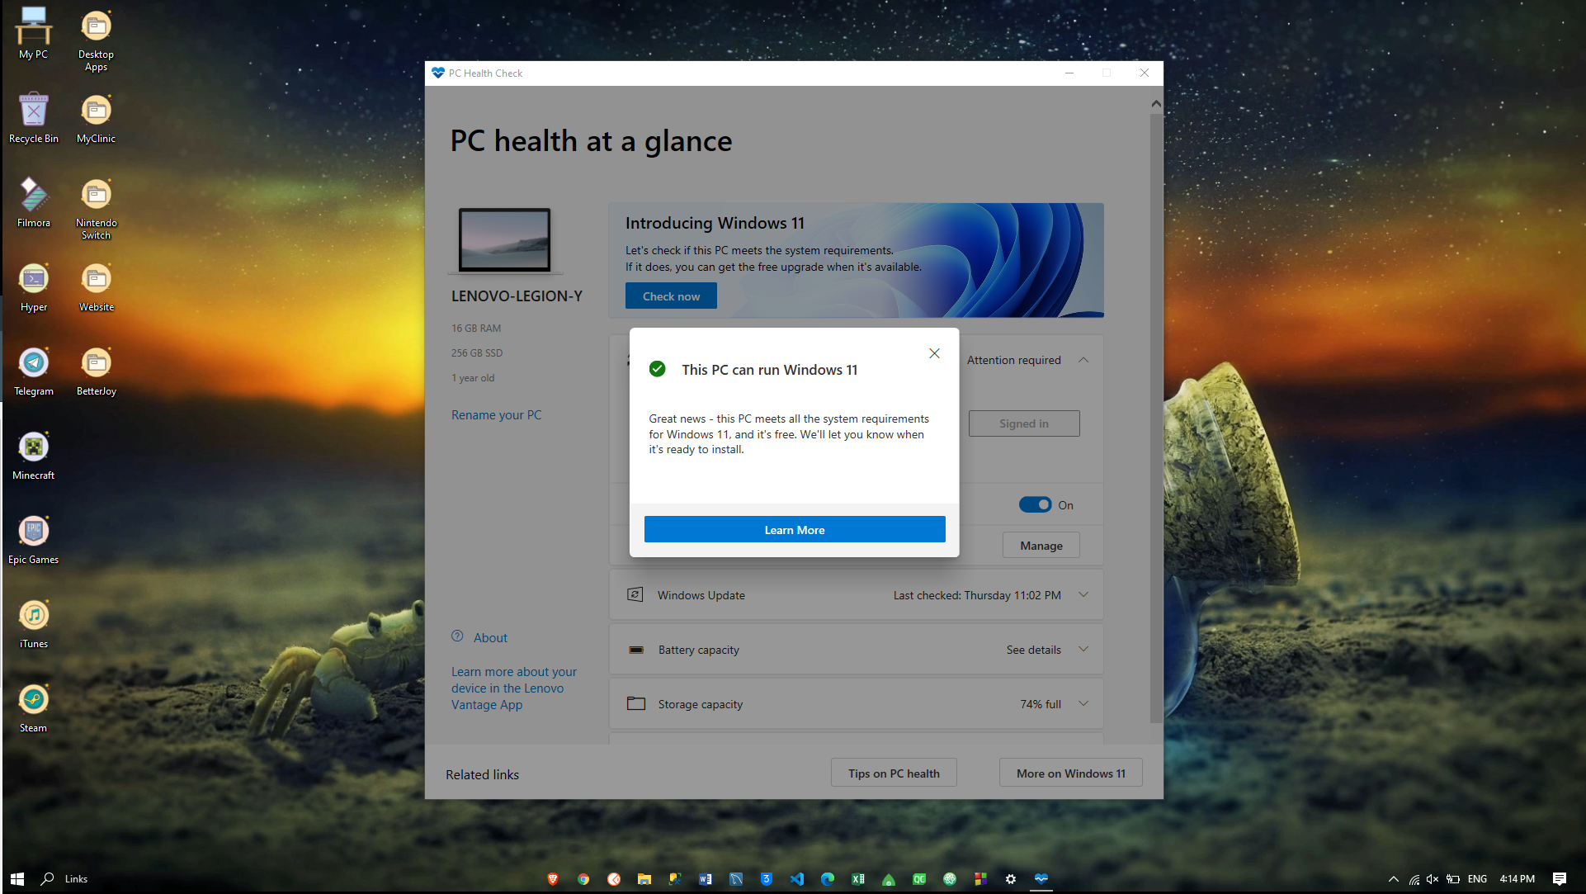Screen dimensions: 1586x894
Task: Select the Filmora desktop icon
Action: pyautogui.click(x=34, y=201)
